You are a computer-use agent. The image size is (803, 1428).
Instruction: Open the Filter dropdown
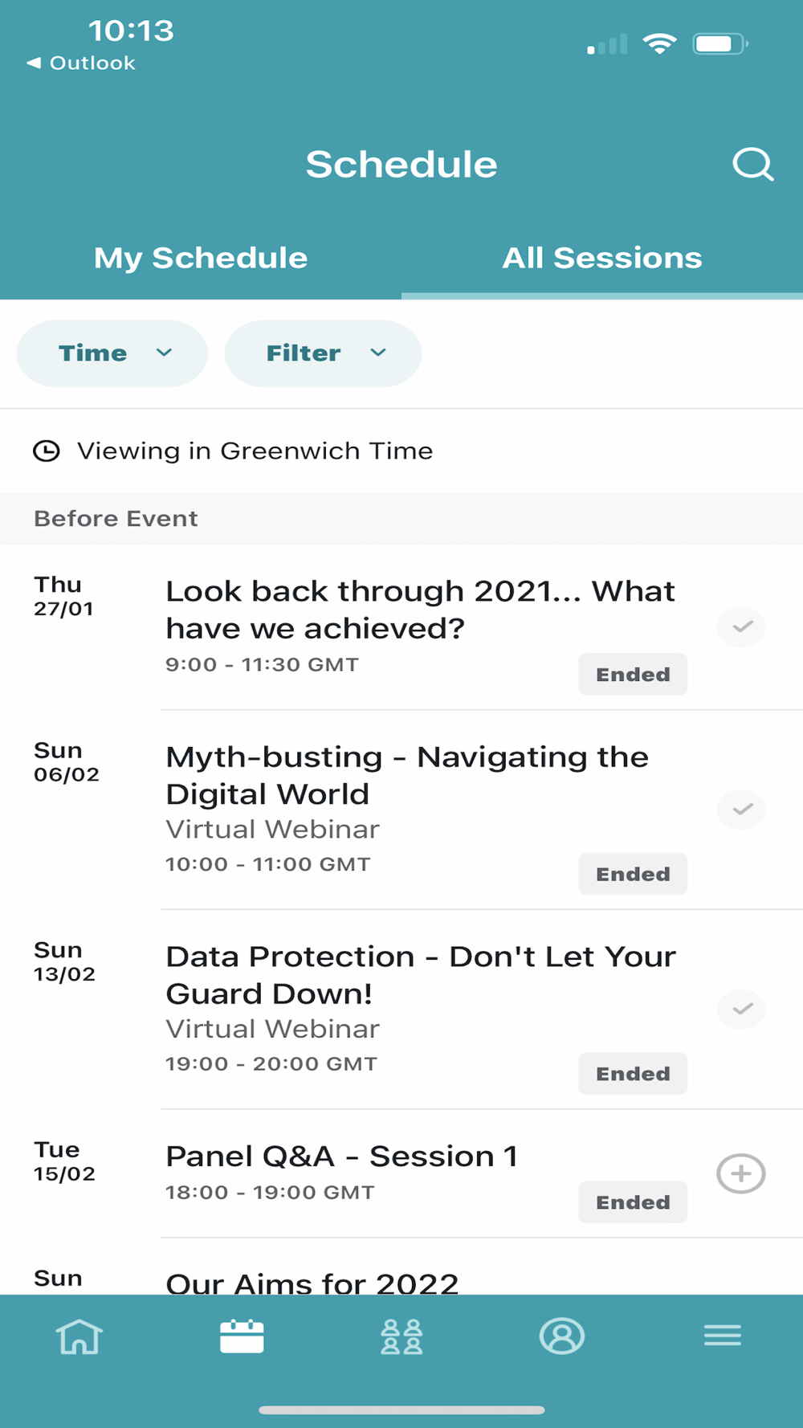coord(323,353)
